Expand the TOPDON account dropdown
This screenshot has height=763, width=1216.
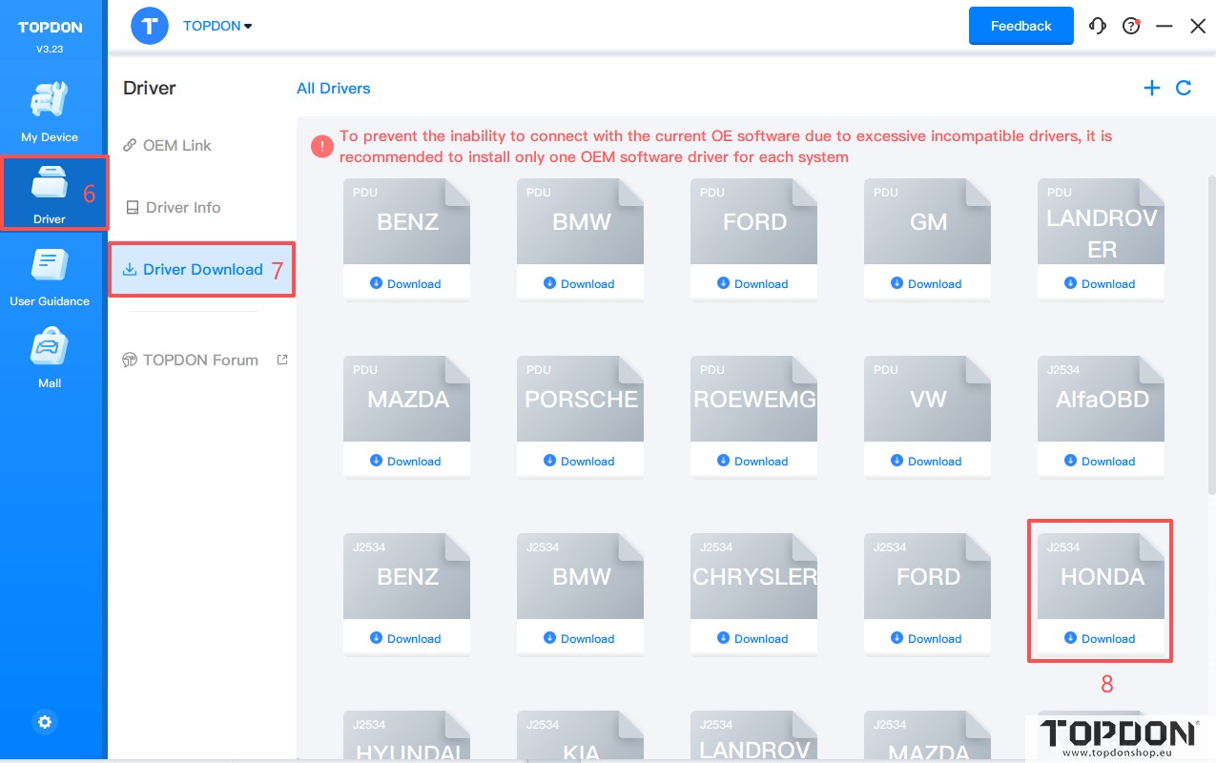pyautogui.click(x=218, y=26)
